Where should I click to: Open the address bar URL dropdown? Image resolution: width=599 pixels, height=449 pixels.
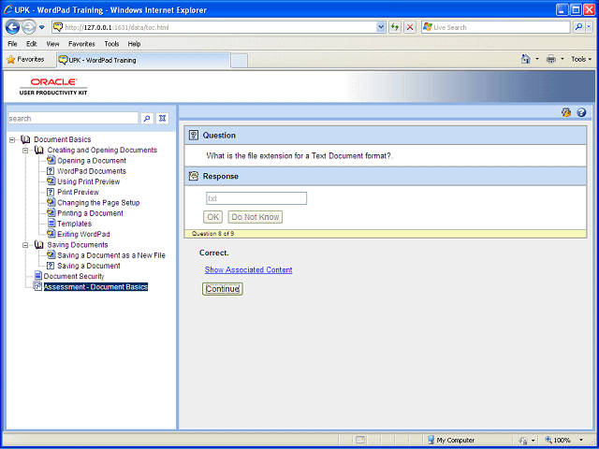(381, 27)
